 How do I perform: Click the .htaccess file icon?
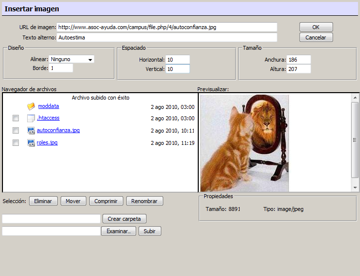[31, 118]
